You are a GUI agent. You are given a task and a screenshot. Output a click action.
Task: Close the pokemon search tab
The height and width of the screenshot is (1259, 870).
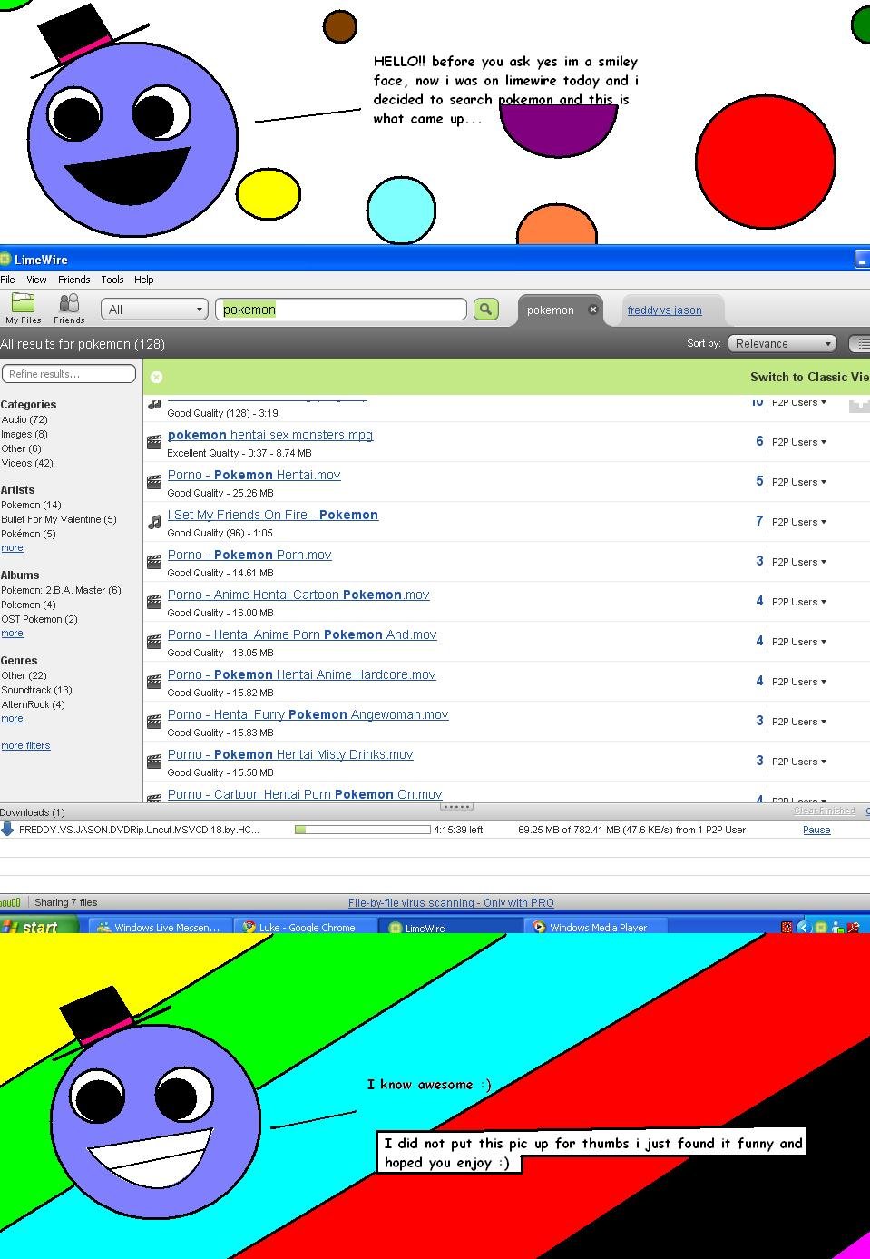pyautogui.click(x=593, y=310)
